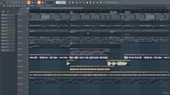This screenshot has height=95, width=170.
Task: Select Pattern 3 in picker list
Action: [x=8, y=21]
